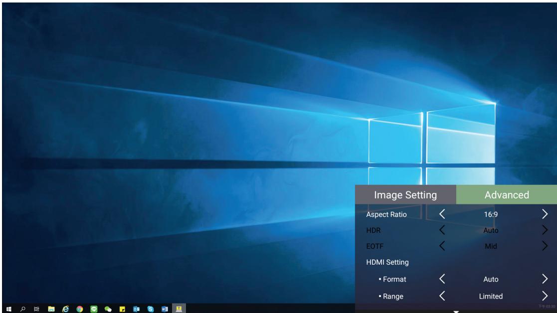Open Outlook from taskbar
557x313 pixels.
(137, 309)
